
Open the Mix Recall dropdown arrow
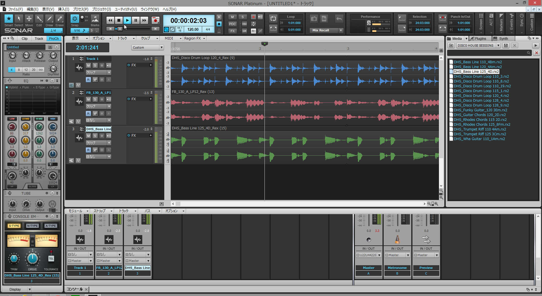pyautogui.click(x=341, y=30)
